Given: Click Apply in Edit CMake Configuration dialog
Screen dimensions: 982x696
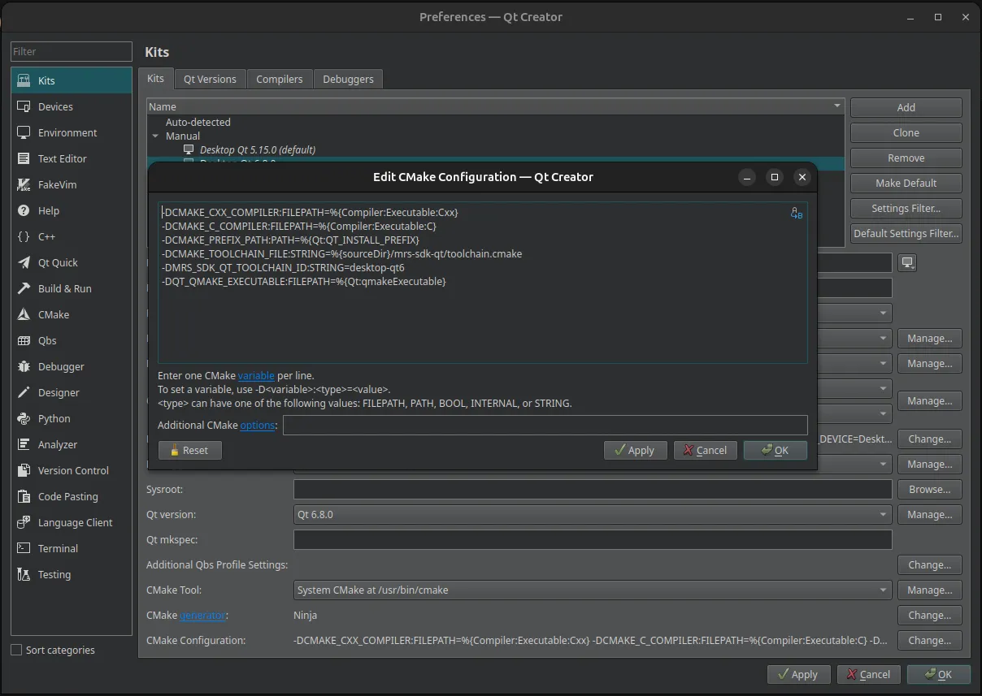Looking at the screenshot, I should (635, 450).
